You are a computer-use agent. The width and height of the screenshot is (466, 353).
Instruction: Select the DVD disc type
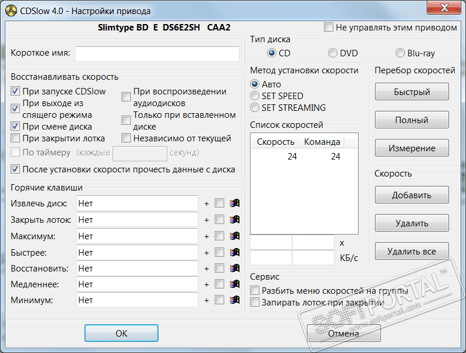click(x=332, y=53)
